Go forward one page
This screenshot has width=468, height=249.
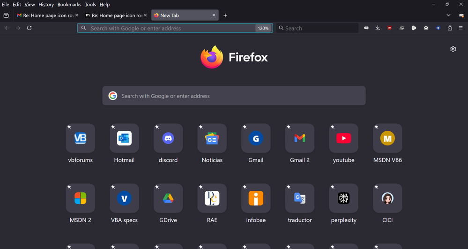point(18,28)
